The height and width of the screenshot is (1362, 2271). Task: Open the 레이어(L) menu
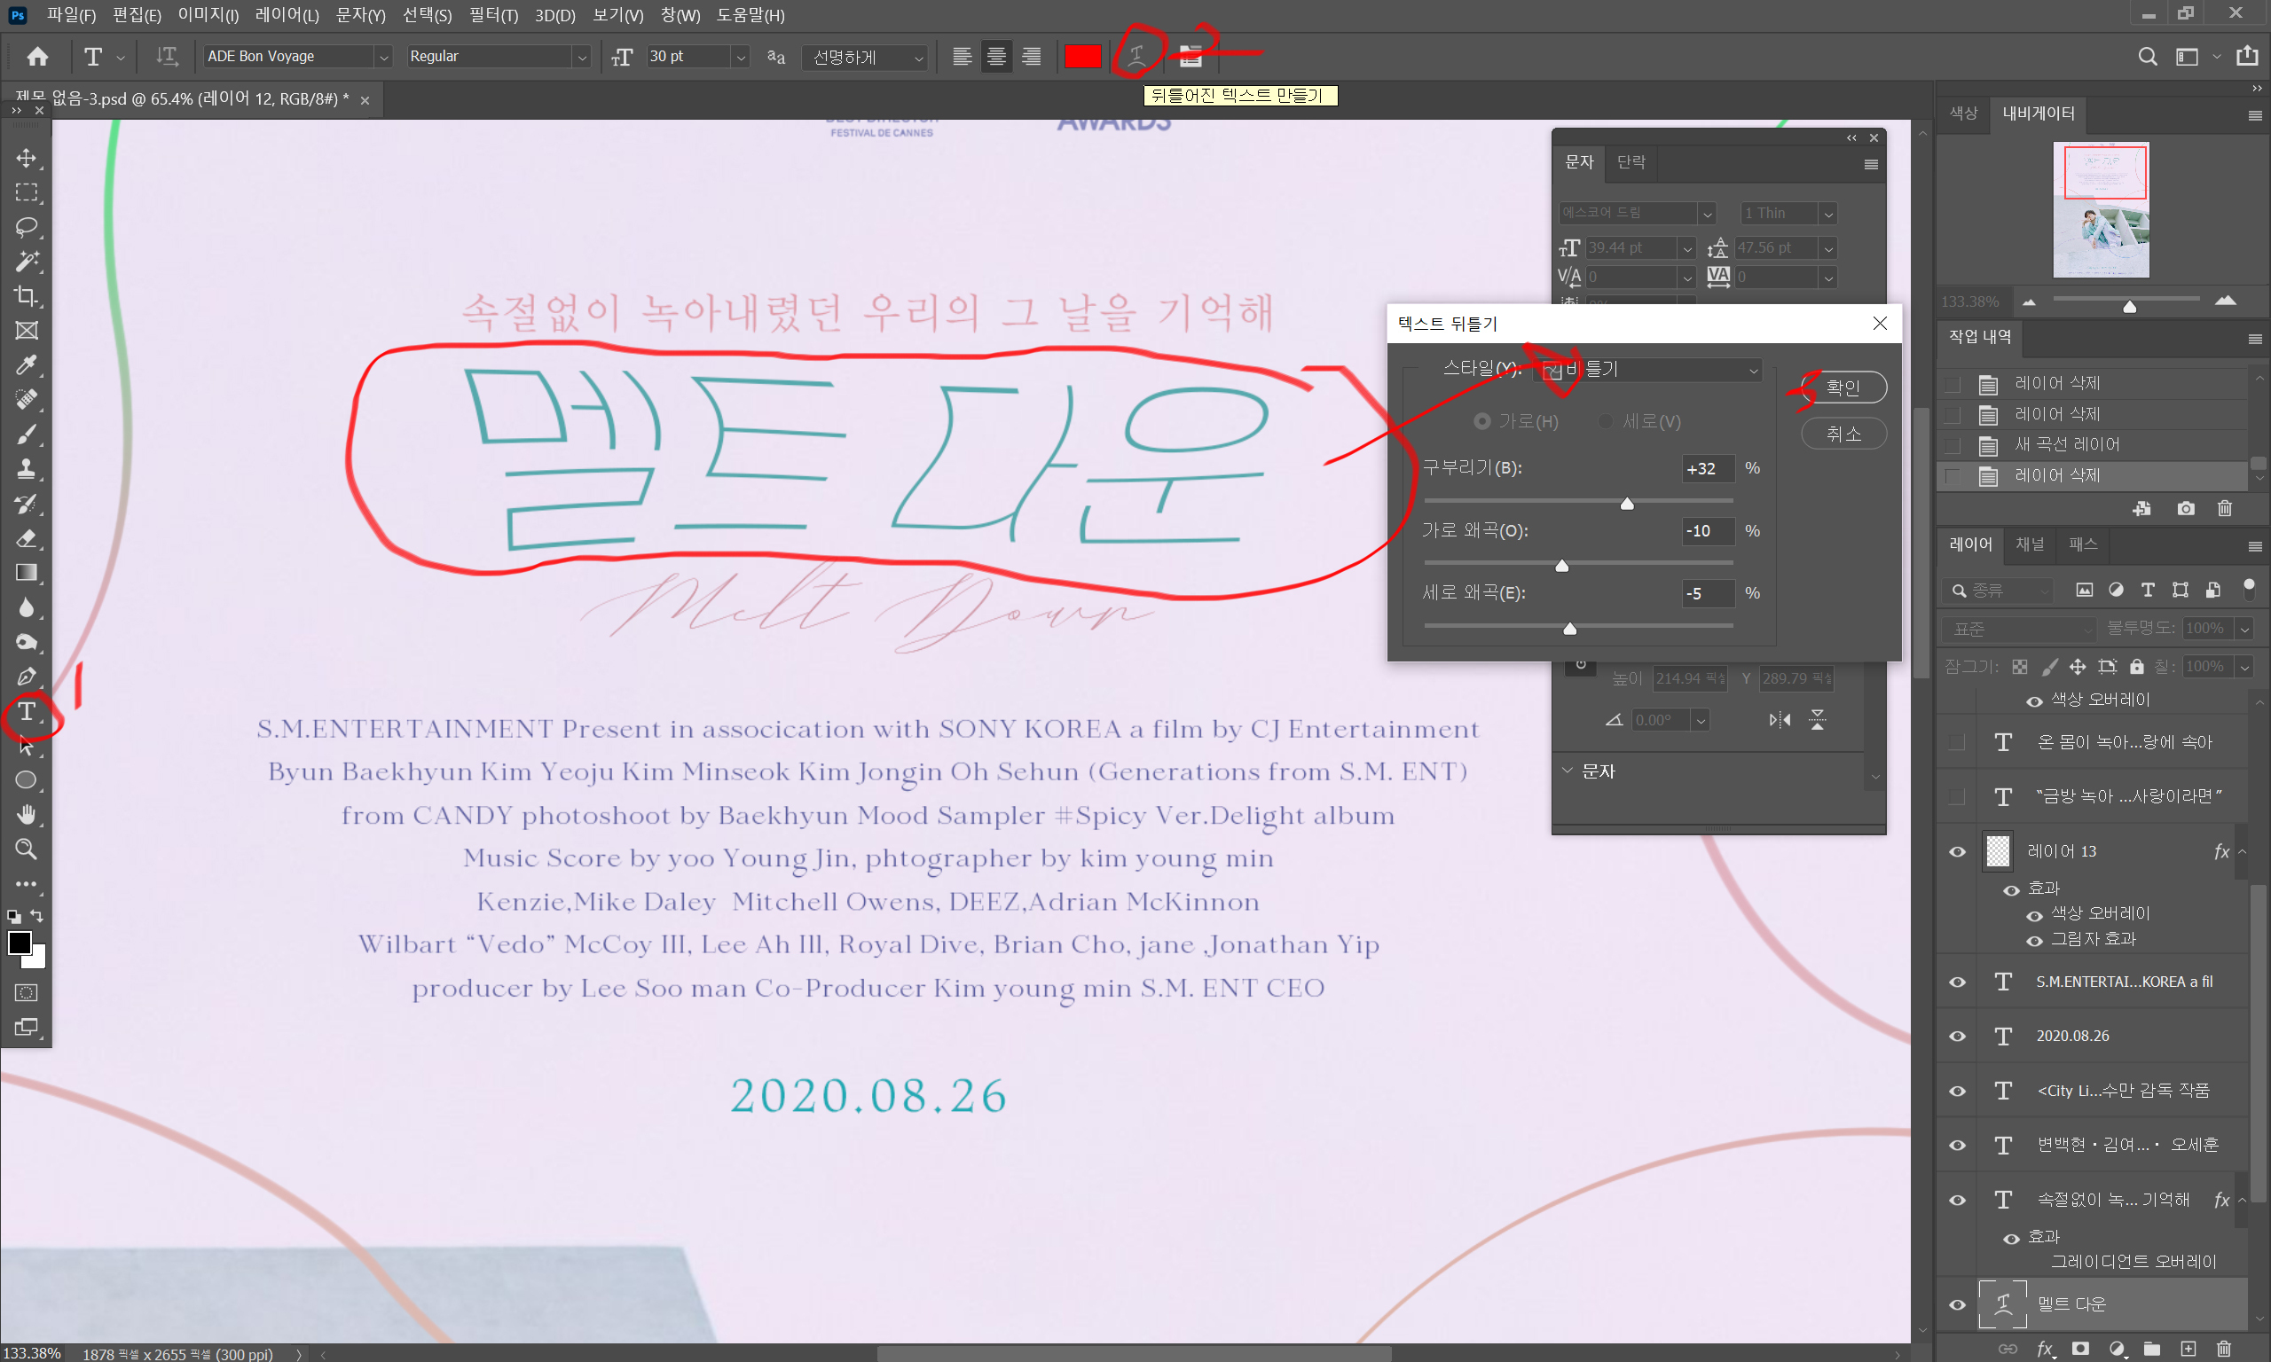[287, 15]
